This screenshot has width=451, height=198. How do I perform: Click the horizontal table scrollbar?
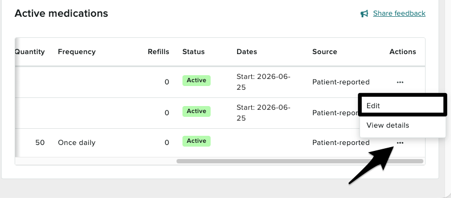[x=300, y=161]
